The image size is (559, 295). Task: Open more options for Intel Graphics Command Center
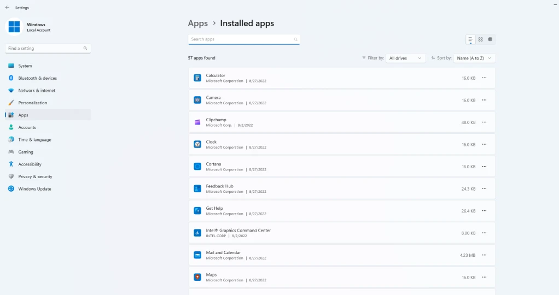[484, 233]
